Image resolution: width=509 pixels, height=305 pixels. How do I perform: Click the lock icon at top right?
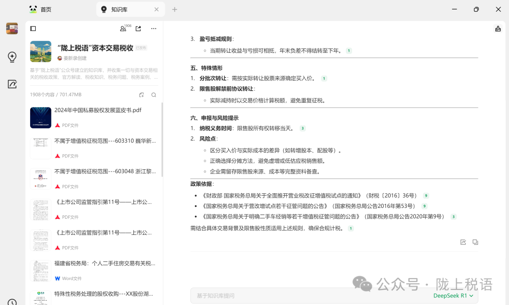coord(498,29)
